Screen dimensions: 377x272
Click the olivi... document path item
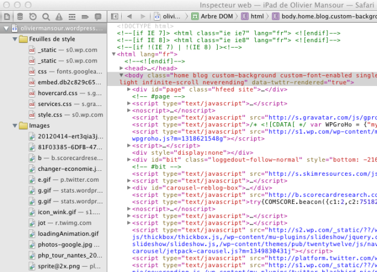pyautogui.click(x=167, y=16)
